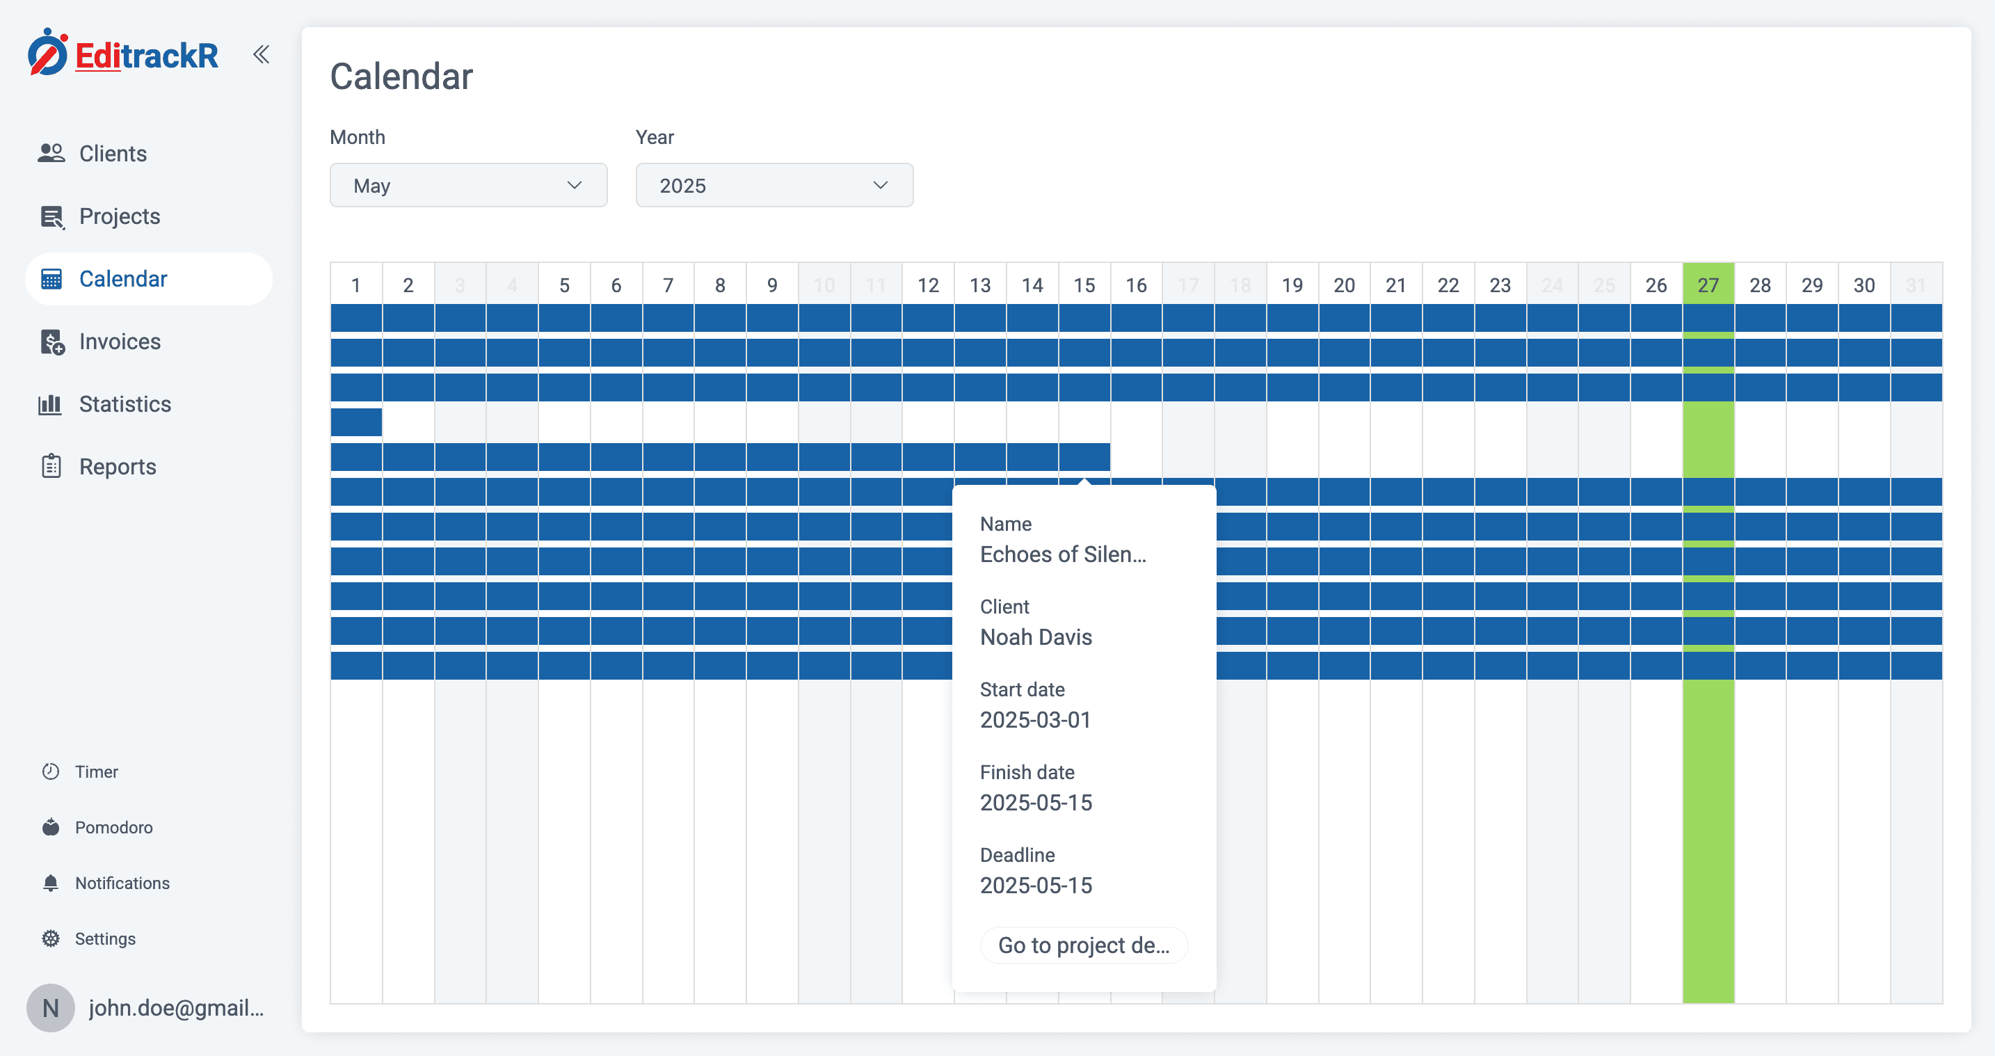
Task: Click the short project bar on day 1
Action: (x=356, y=422)
